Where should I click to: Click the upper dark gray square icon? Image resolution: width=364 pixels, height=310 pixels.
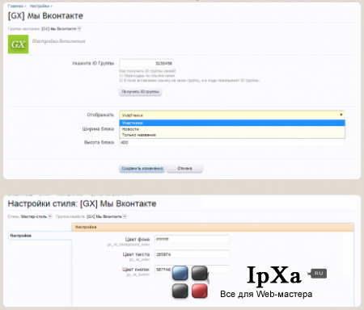click(x=200, y=273)
